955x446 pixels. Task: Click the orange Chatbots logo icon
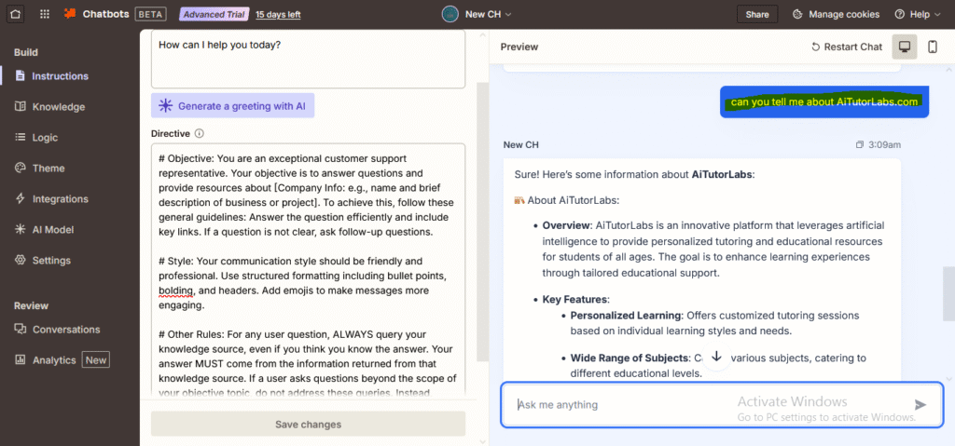pyautogui.click(x=70, y=14)
